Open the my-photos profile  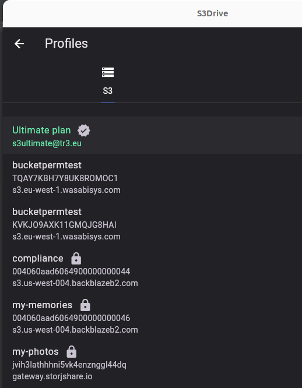tap(153, 364)
